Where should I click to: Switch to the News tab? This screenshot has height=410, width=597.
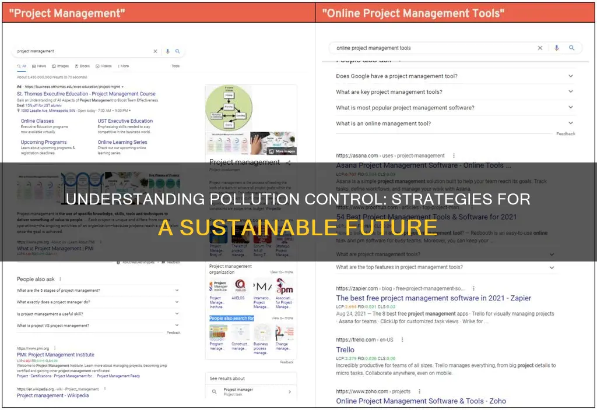[x=39, y=66]
